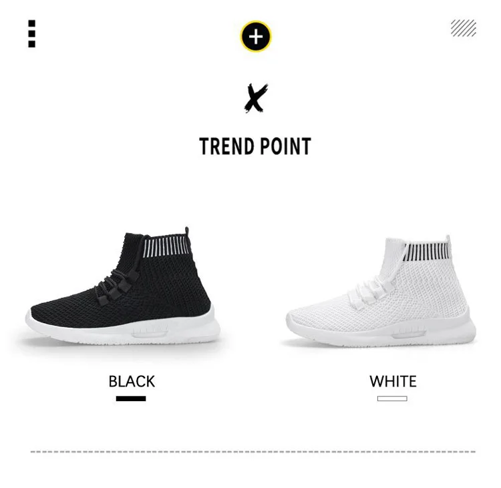
Task: Click the toe area of white sneaker
Action: click(x=305, y=311)
